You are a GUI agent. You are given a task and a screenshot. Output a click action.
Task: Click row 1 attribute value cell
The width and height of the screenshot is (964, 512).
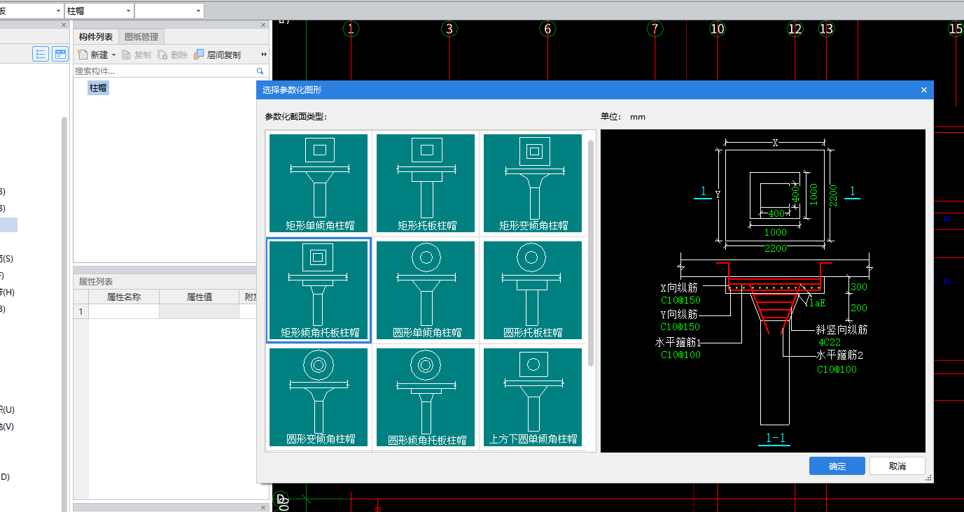click(200, 311)
